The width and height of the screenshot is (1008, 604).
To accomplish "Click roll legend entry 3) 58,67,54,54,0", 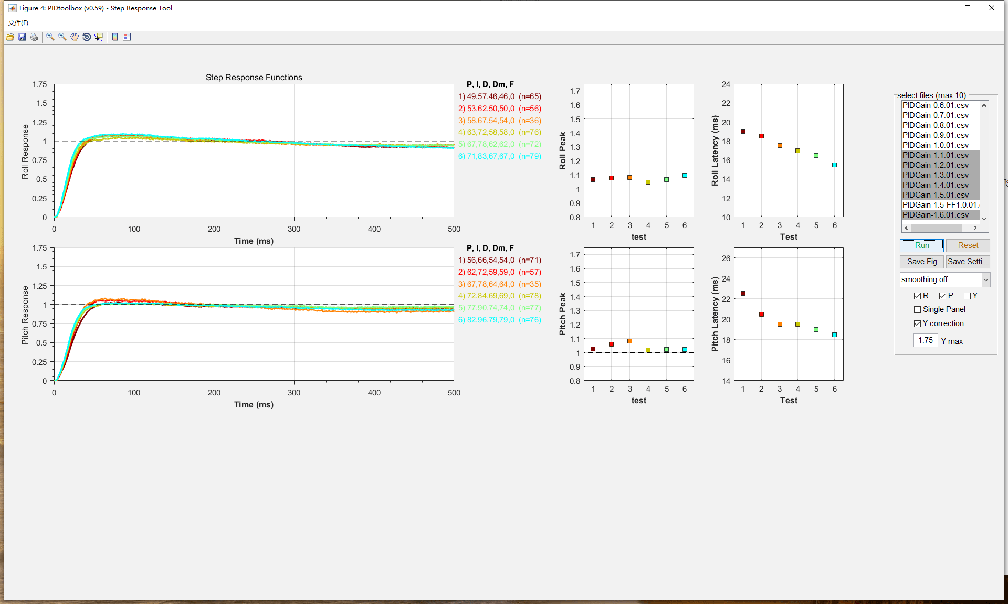I will 500,121.
